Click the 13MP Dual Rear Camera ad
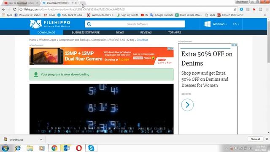Screen dimensions: 270x152 click(x=101, y=56)
